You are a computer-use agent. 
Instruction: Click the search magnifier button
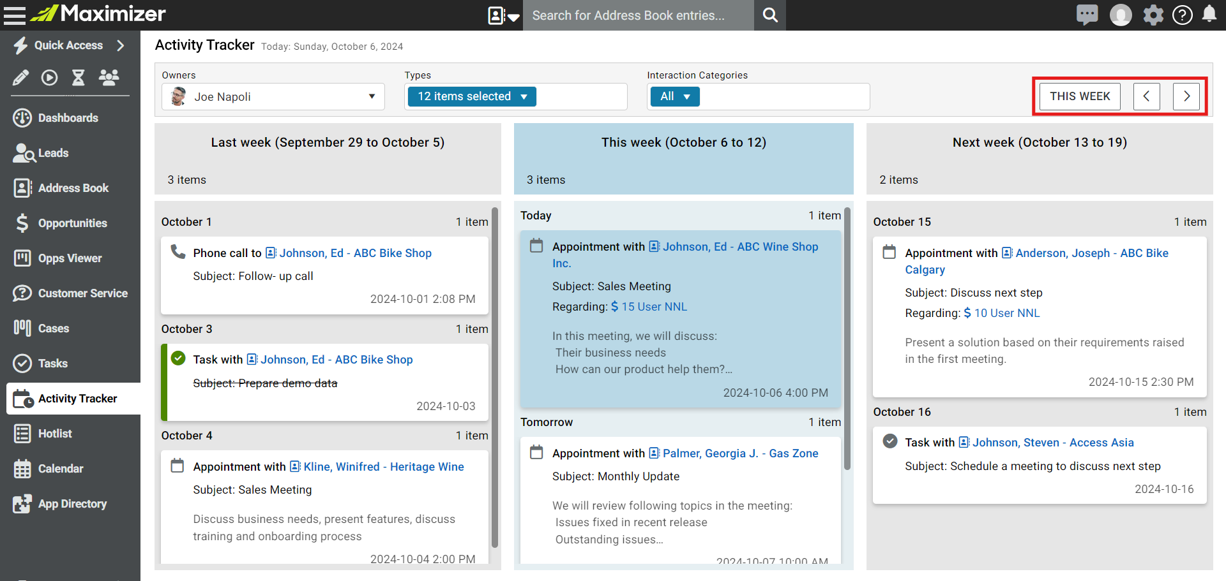770,15
